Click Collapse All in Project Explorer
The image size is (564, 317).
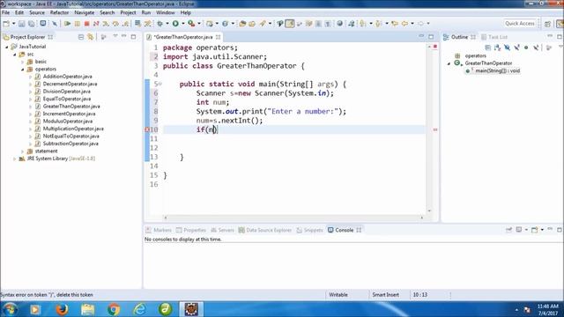click(x=81, y=37)
